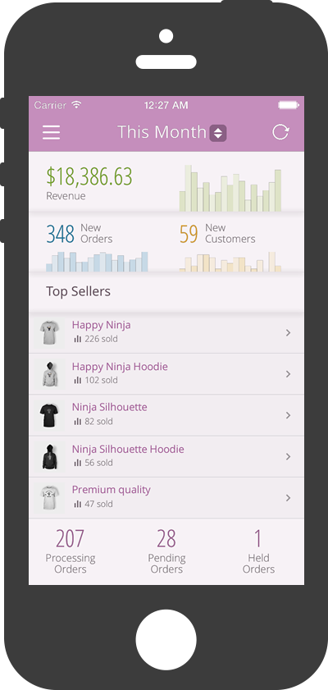Tap the blue New Orders chart
Viewport: 328px width, 690px height.
97,262
